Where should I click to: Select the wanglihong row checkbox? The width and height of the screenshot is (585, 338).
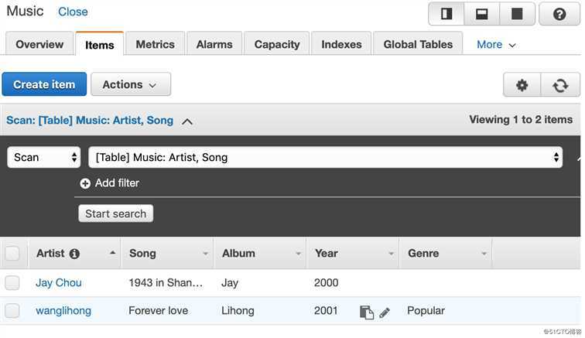(12, 310)
